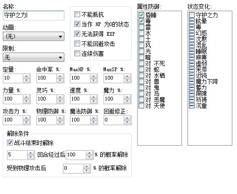
Task: Decrease 灵巧 % with down arrow
Action: [60, 101]
